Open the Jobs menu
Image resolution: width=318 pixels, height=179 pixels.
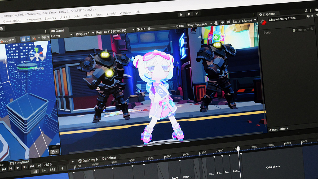coord(77,16)
